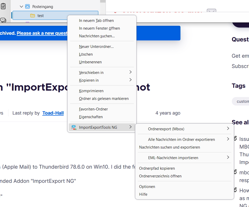Open the chat sidebar icon
This screenshot has width=249, height=207.
(x=3, y=20)
